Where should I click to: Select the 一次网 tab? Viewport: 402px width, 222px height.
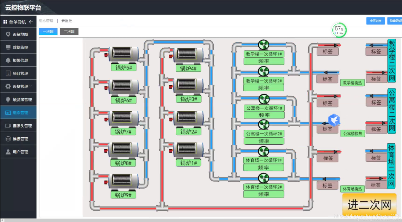click(x=48, y=32)
